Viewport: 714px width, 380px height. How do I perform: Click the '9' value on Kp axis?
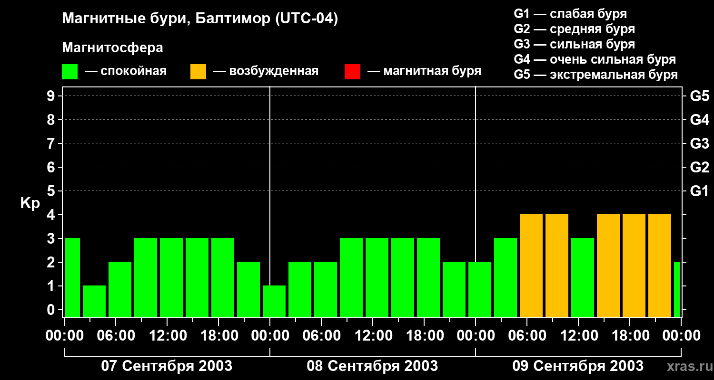click(51, 96)
